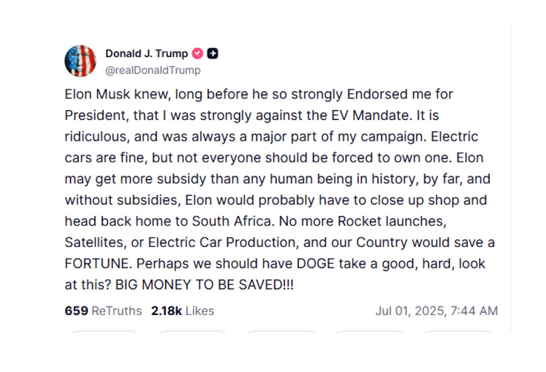Click the partially visible button beneath Likes count
The height and width of the screenshot is (372, 546).
pyautogui.click(x=192, y=332)
